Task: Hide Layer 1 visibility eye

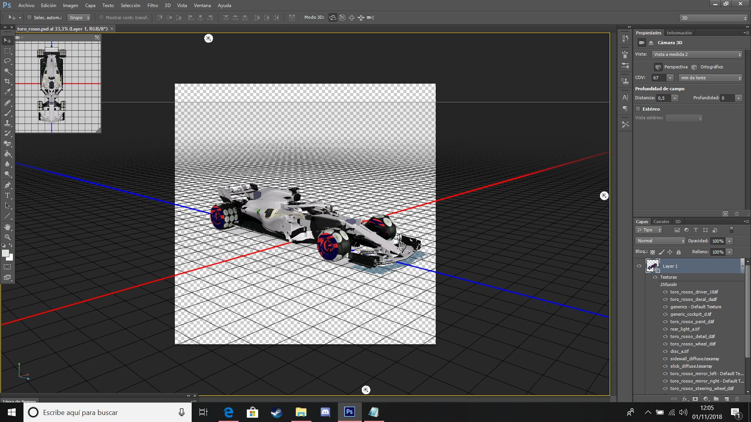Action: [x=639, y=266]
